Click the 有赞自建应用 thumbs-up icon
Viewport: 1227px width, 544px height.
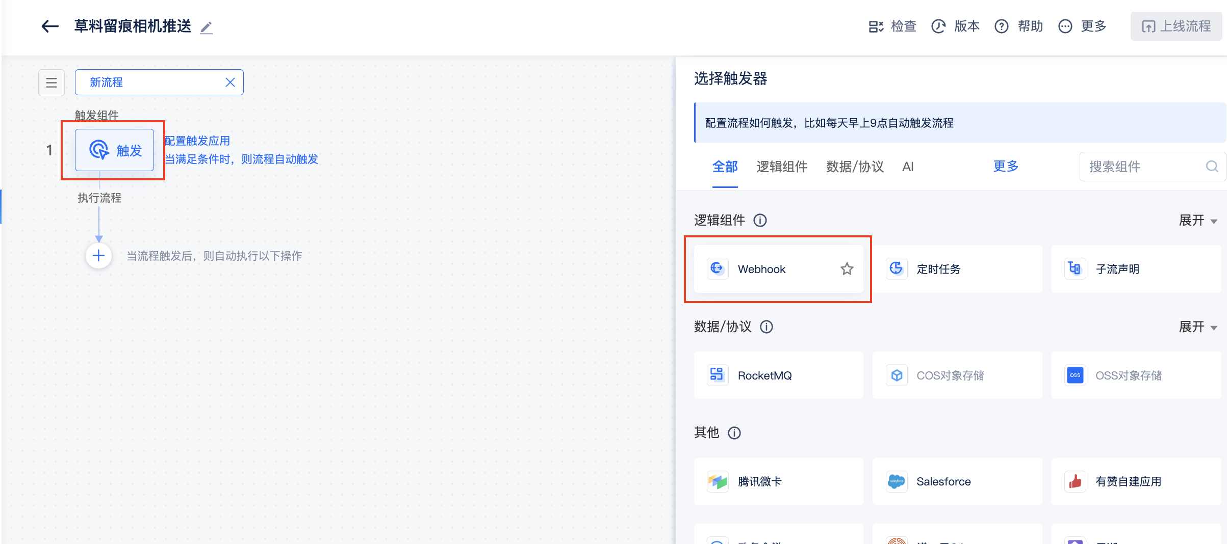[x=1075, y=481]
